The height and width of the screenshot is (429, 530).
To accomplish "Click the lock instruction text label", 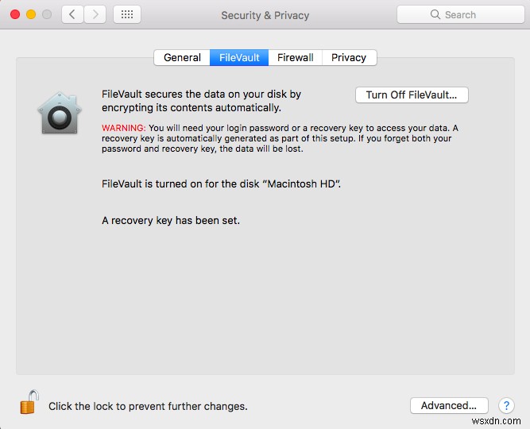I will point(148,406).
